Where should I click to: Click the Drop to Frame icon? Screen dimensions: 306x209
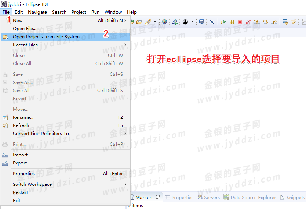[285, 22]
